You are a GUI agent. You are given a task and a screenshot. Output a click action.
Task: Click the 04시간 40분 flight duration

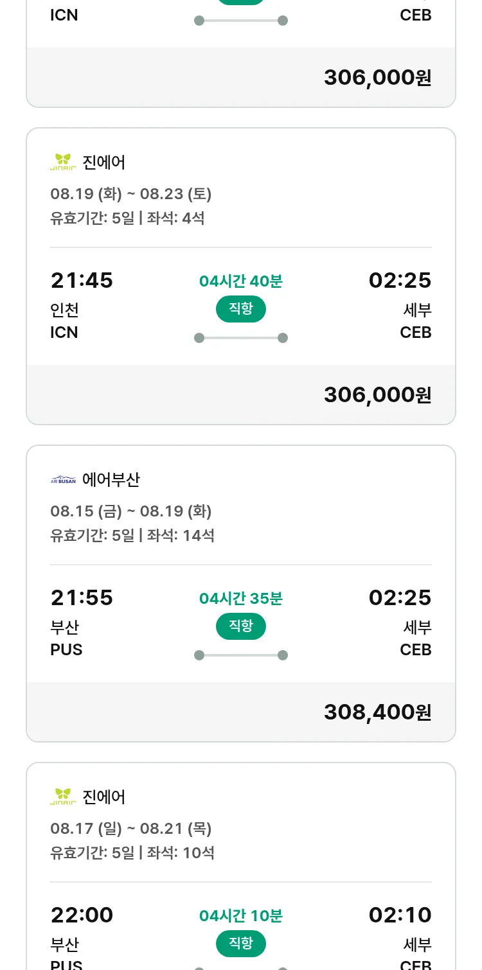(x=241, y=281)
